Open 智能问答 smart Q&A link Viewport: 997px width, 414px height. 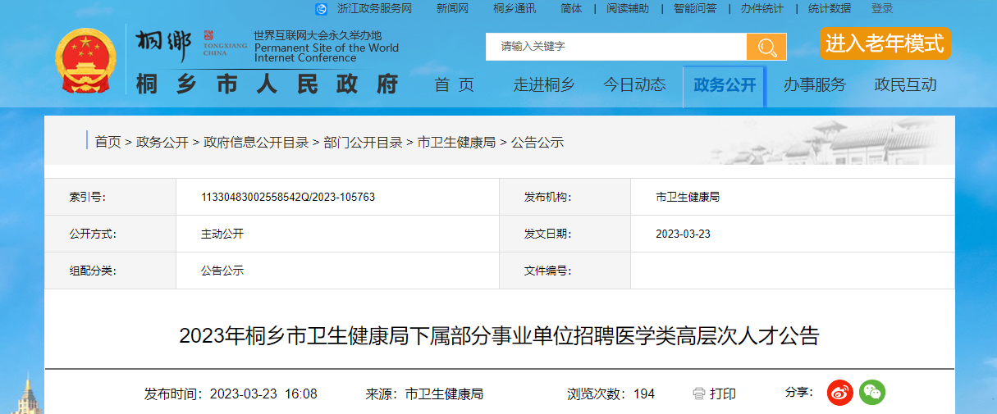(x=694, y=8)
